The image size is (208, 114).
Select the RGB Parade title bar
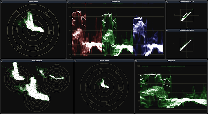click(116, 2)
